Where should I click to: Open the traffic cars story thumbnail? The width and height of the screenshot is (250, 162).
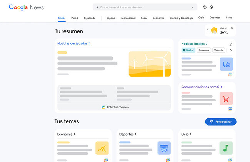pos(227,64)
